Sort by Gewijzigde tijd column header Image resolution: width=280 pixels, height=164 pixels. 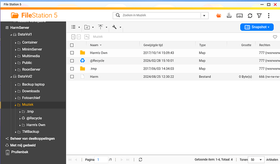153,45
